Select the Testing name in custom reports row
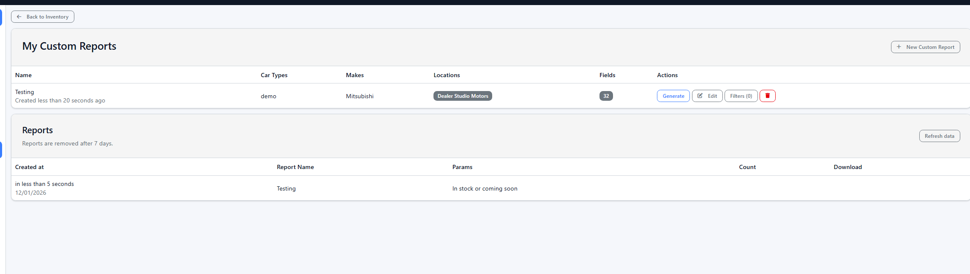This screenshot has height=274, width=970. click(25, 92)
